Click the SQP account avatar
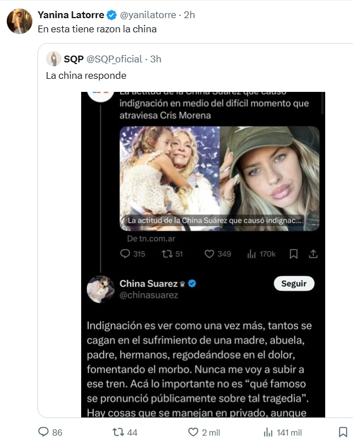The height and width of the screenshot is (443, 353). [54, 59]
